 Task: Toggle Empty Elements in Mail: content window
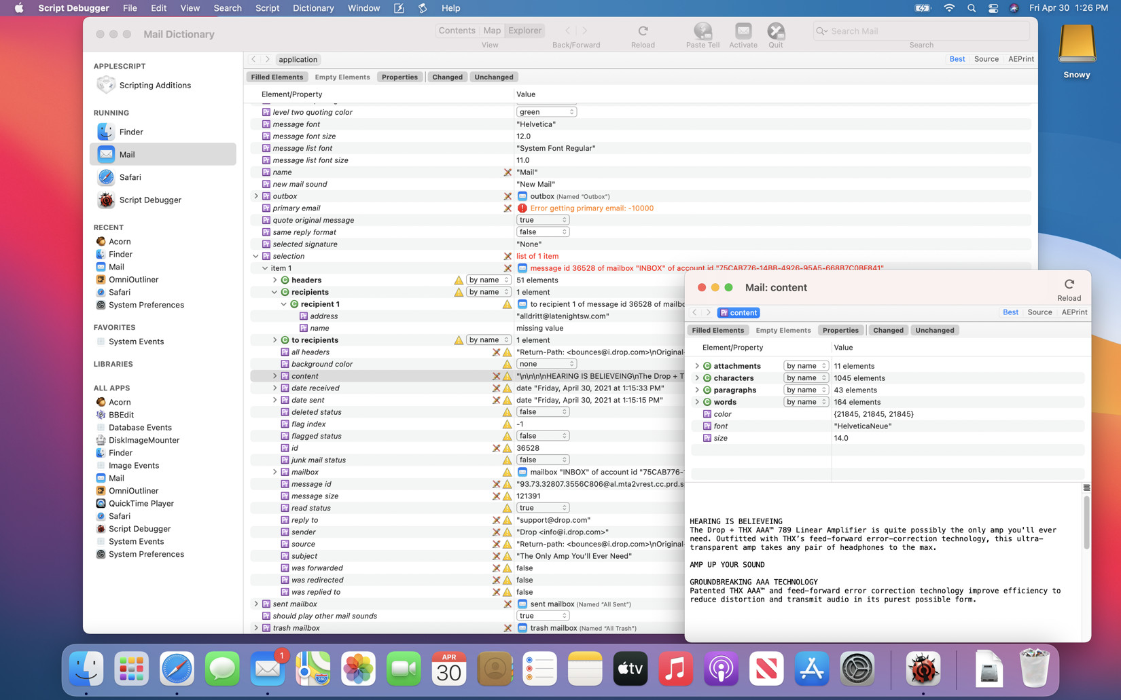coord(783,331)
